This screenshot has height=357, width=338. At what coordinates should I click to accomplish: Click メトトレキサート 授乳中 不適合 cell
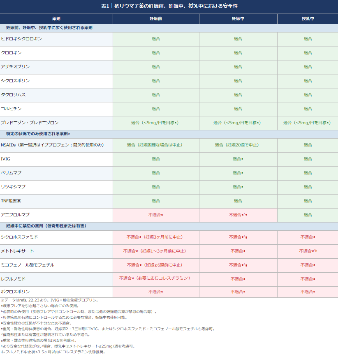tap(308, 251)
